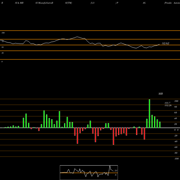Click the MR axis label 60
180x180 pixels.
click(176, 113)
